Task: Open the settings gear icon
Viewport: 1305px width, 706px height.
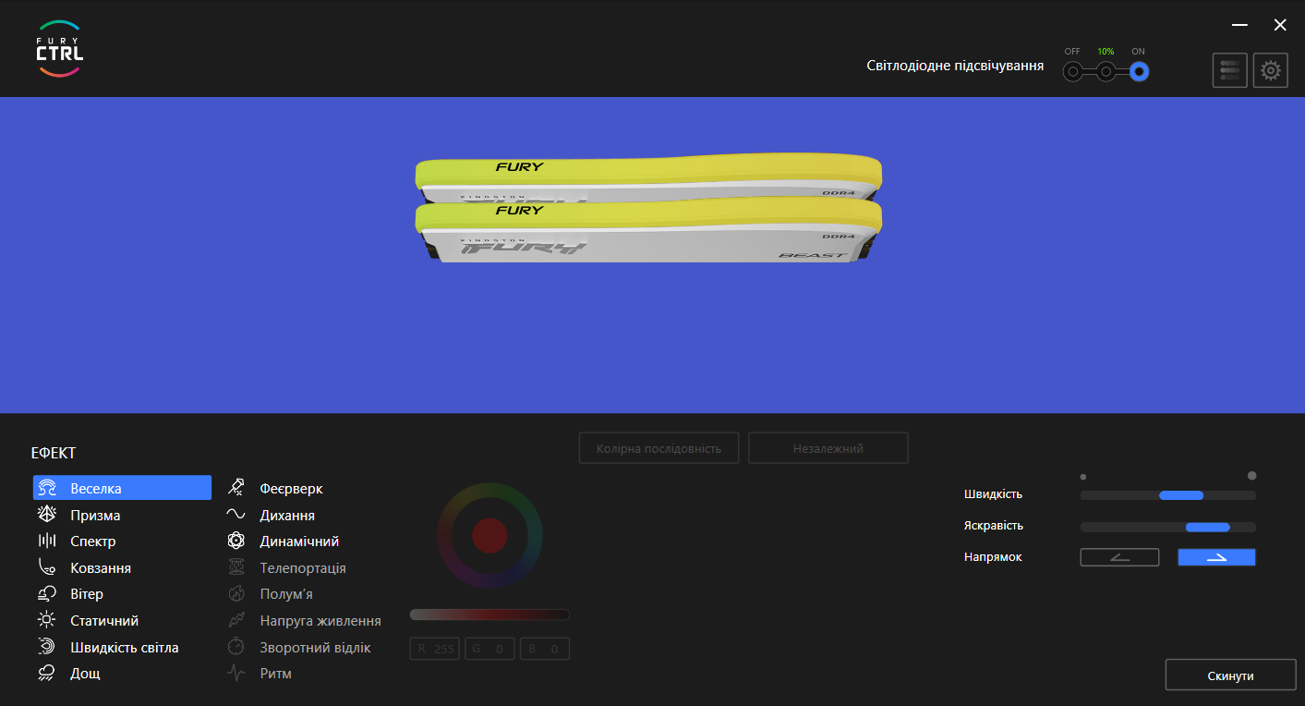Action: pyautogui.click(x=1271, y=70)
